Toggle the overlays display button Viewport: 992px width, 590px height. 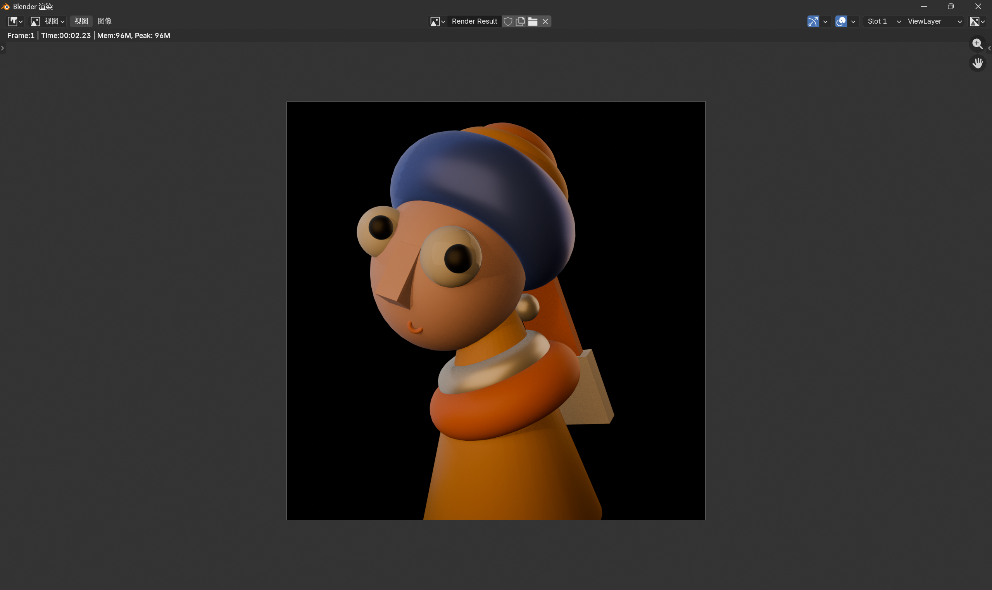[x=841, y=21]
